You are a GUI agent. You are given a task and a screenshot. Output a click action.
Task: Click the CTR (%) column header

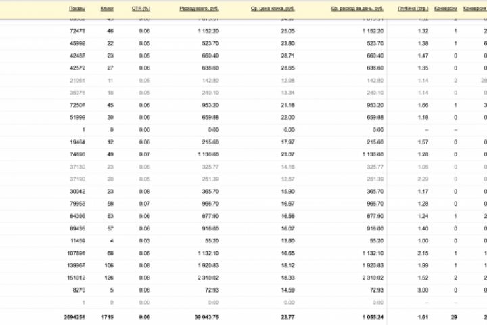(140, 9)
